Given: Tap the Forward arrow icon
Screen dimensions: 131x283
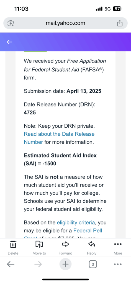Looking at the screenshot, I should [x=65, y=244].
